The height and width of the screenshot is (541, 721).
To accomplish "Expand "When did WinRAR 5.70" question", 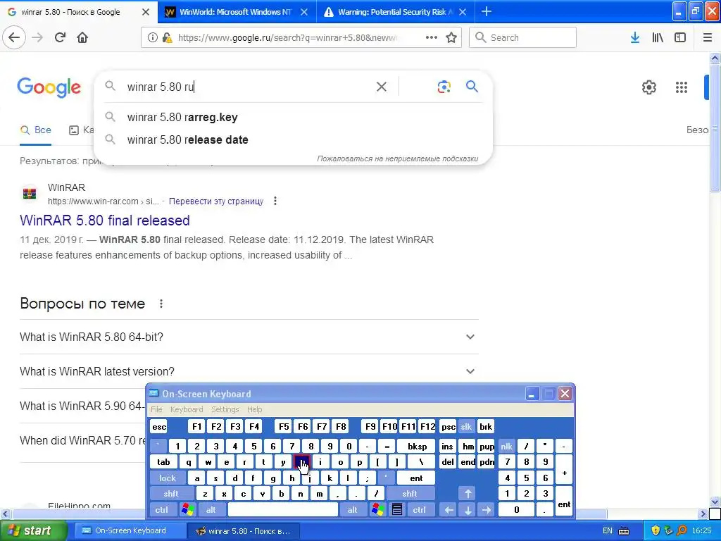I will pos(83,440).
